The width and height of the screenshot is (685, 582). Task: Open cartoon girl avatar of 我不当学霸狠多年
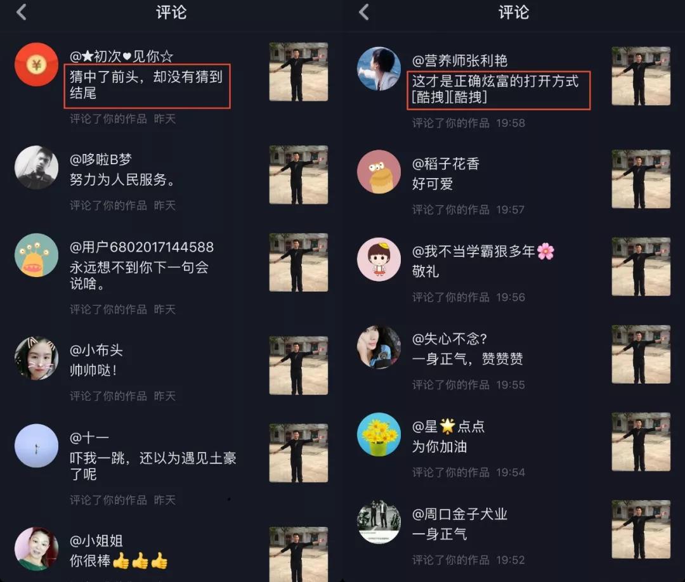pyautogui.click(x=379, y=259)
